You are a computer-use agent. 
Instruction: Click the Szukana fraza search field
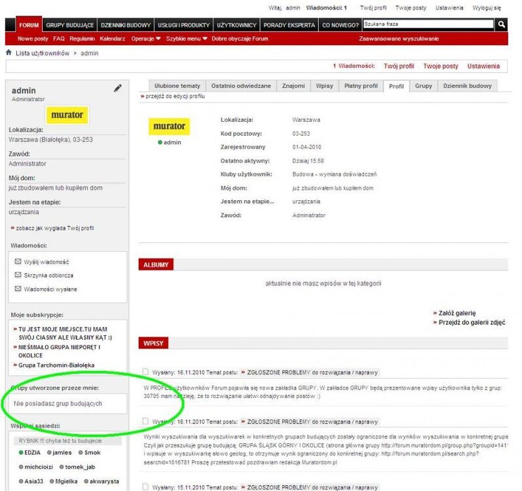(428, 24)
